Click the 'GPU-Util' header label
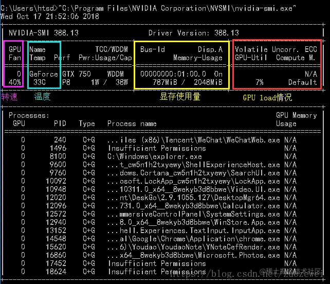The image size is (330, 284). click(251, 58)
